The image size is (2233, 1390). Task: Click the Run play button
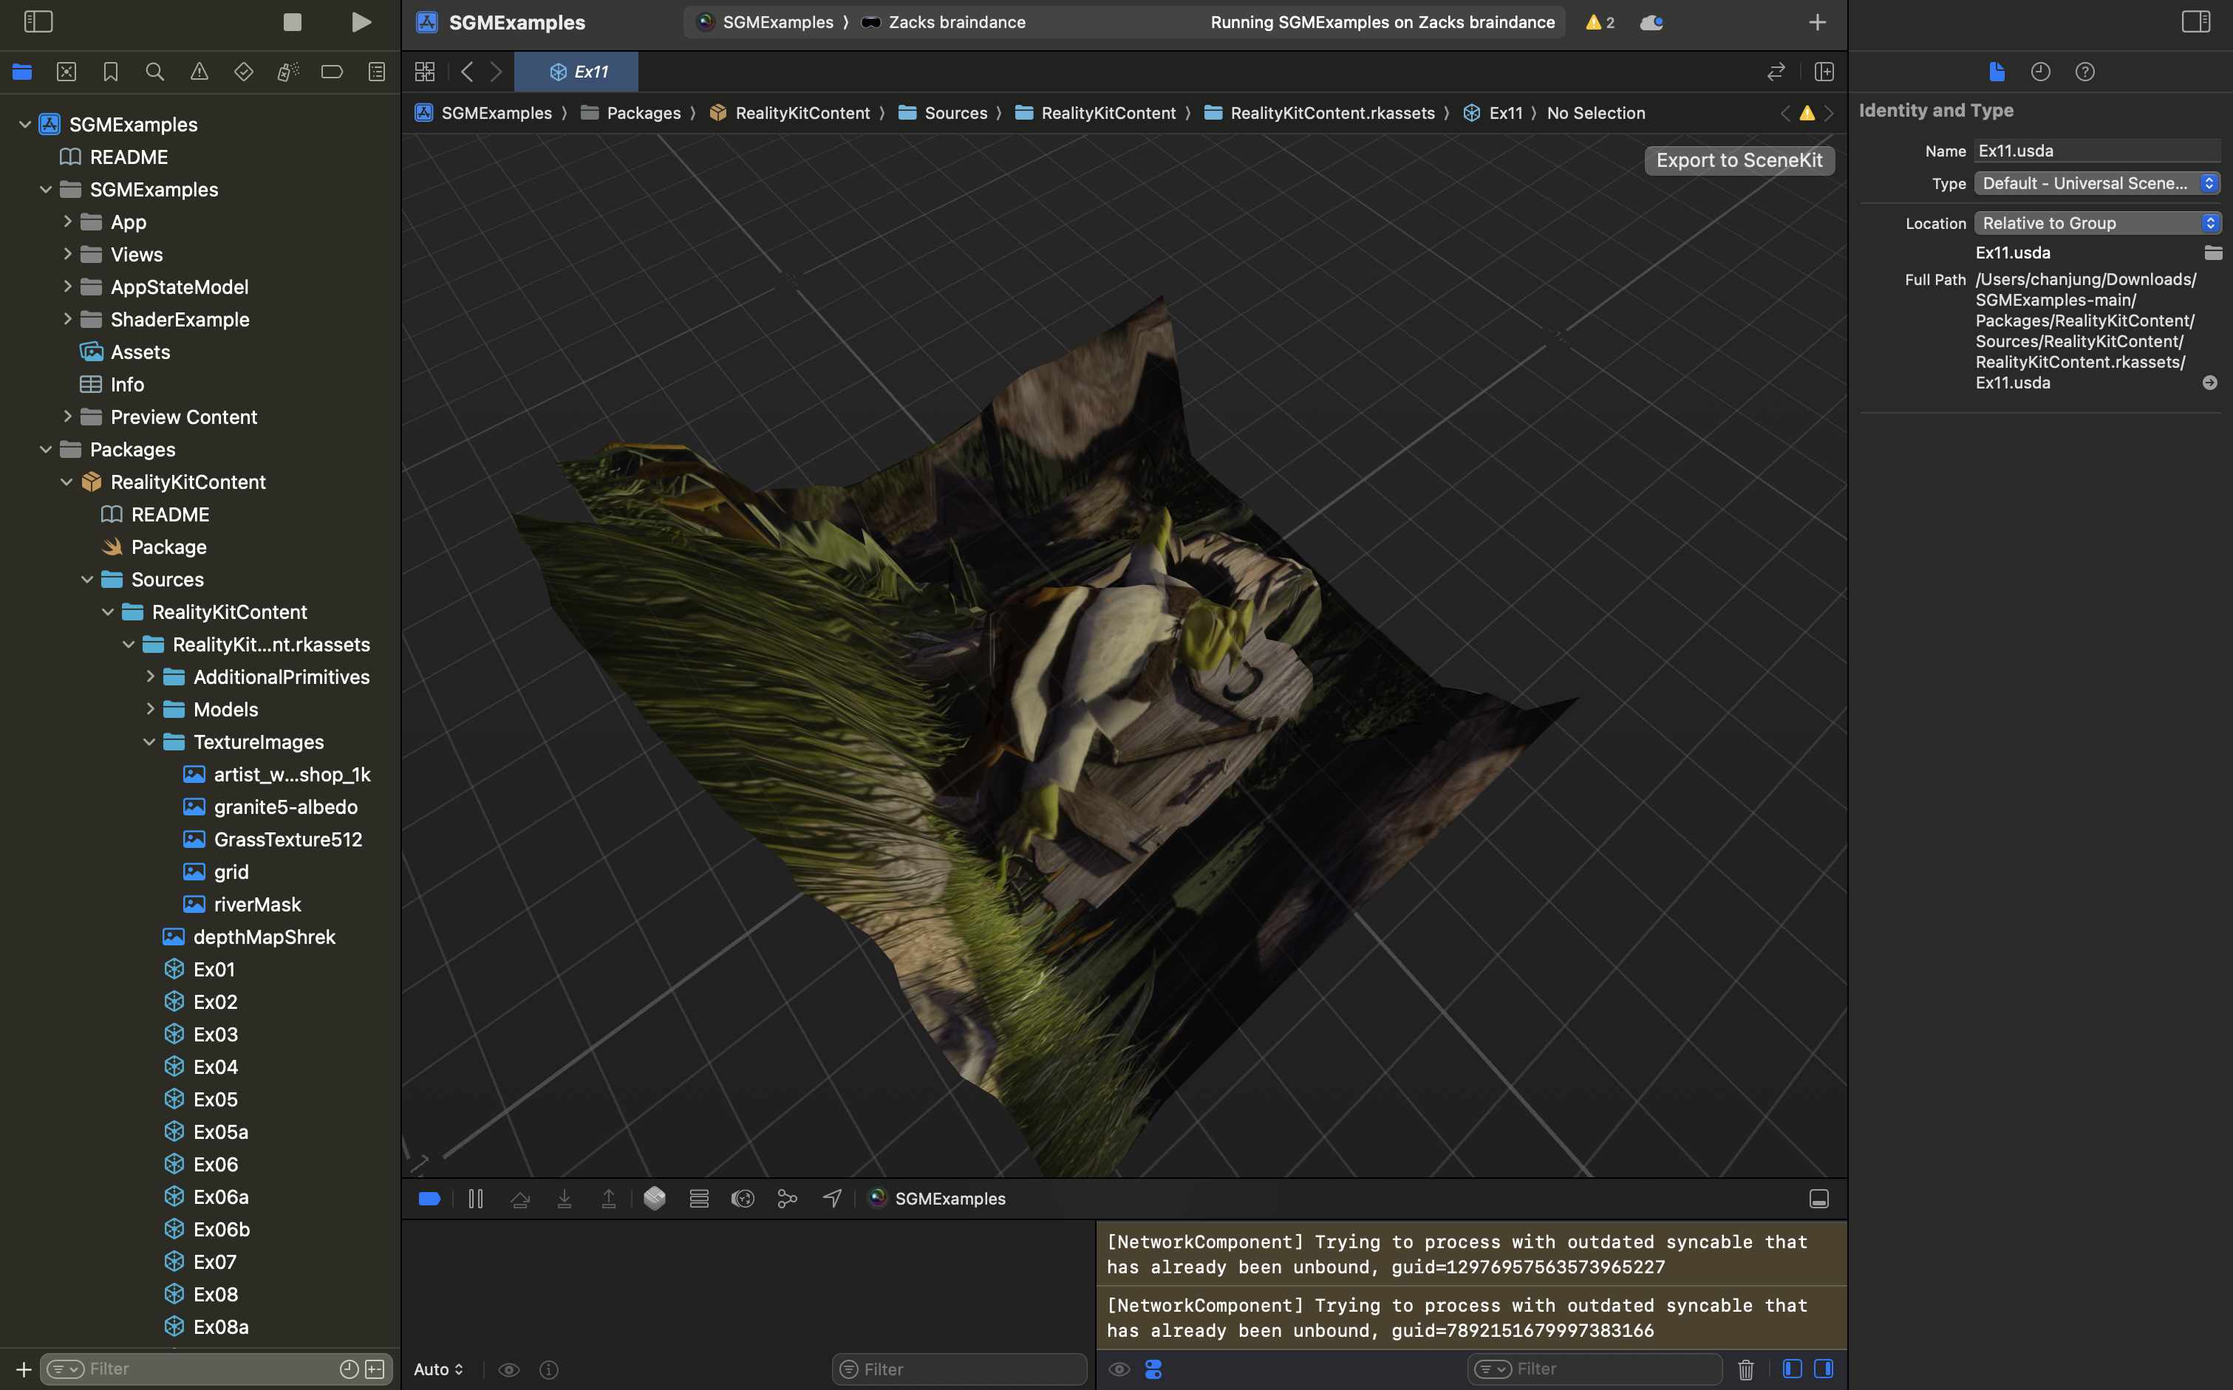point(361,22)
